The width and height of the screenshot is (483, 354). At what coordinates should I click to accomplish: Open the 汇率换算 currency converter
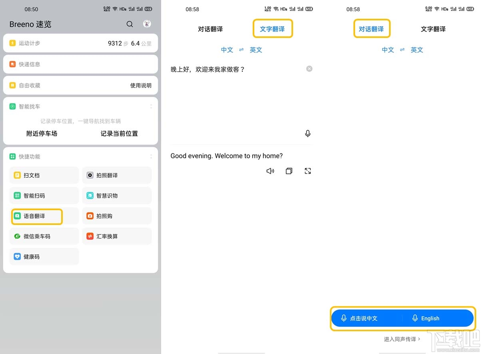(117, 236)
